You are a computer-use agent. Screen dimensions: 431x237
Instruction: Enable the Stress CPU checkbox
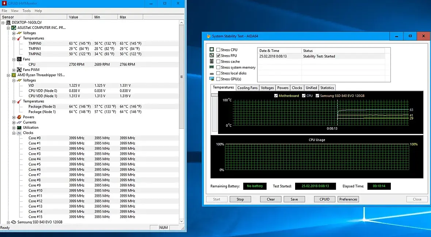[218, 50]
